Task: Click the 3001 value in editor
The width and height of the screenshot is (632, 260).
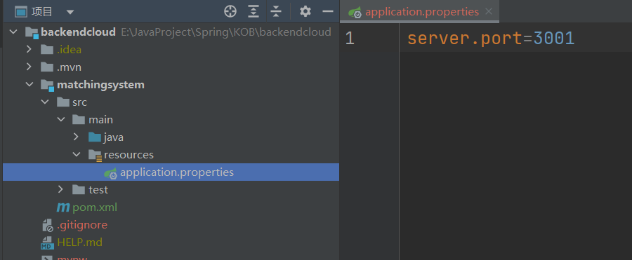Action: 554,39
